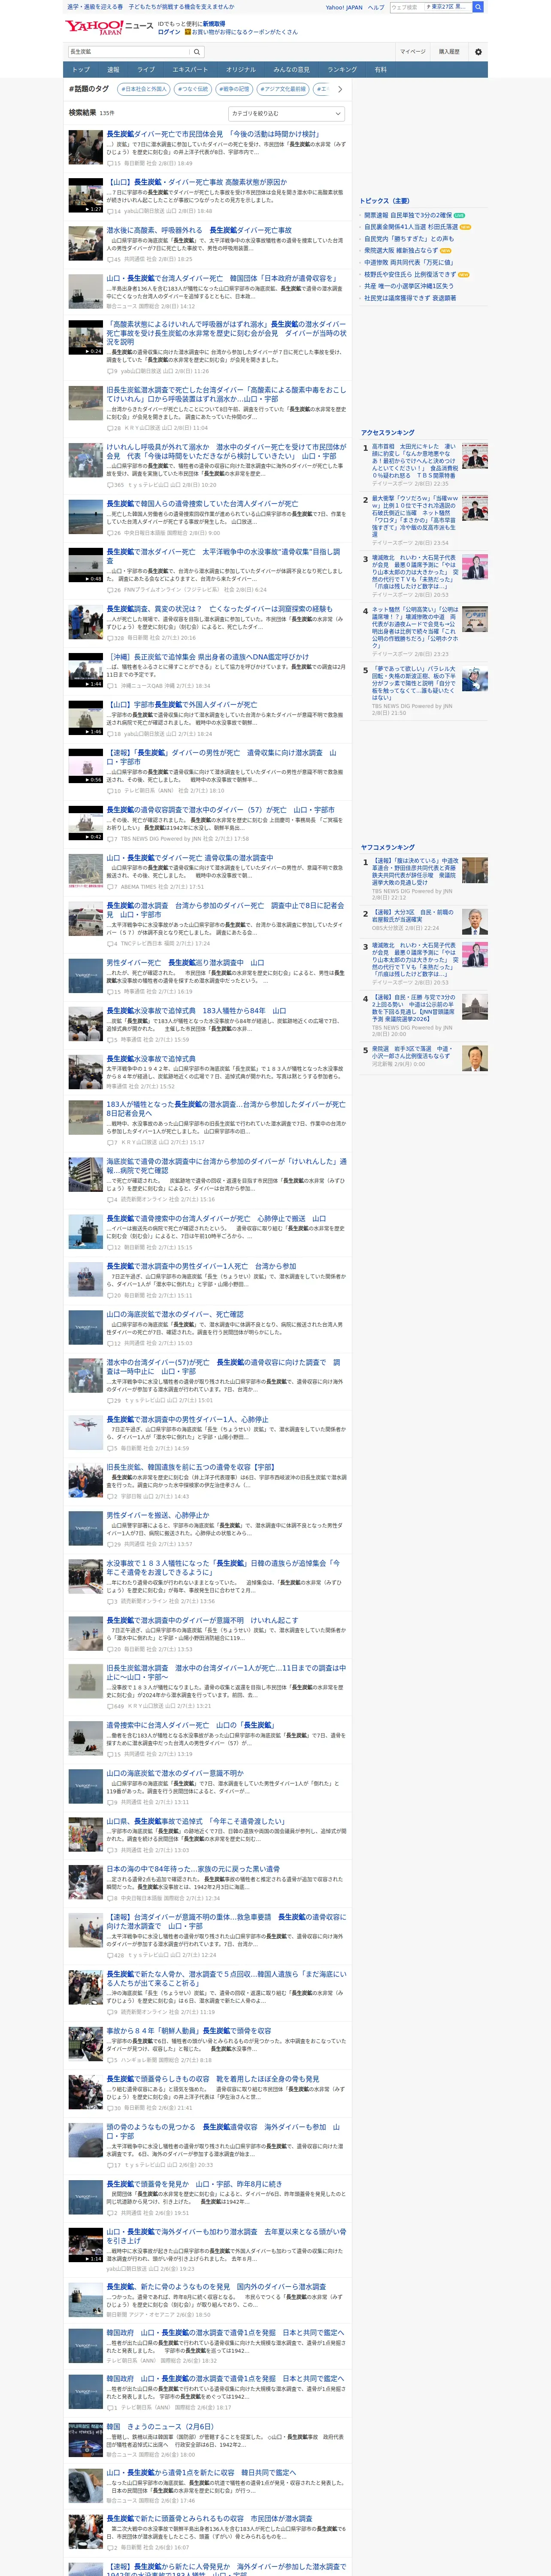Open headline 長生炭鉱で韓国人らの遺骨捜索していた台湾人ダイバーが死亡
This screenshot has height=2576, width=551.
(x=202, y=504)
